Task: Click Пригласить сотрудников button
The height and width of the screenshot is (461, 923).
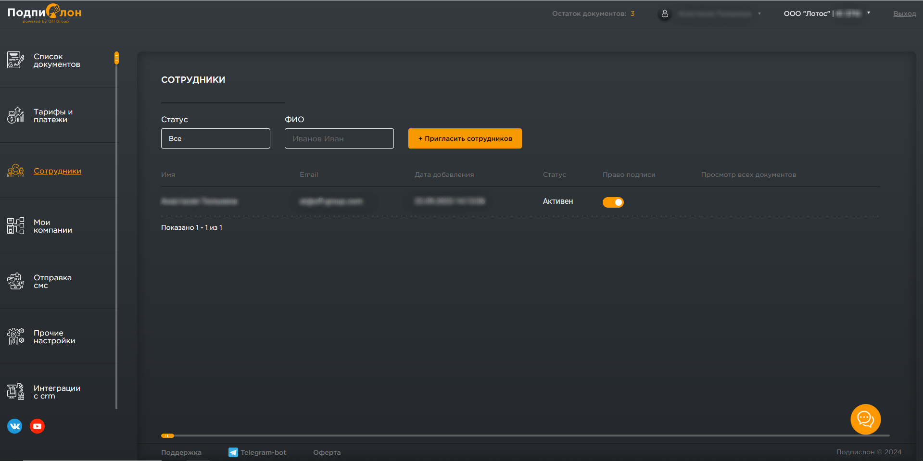Action: [465, 138]
